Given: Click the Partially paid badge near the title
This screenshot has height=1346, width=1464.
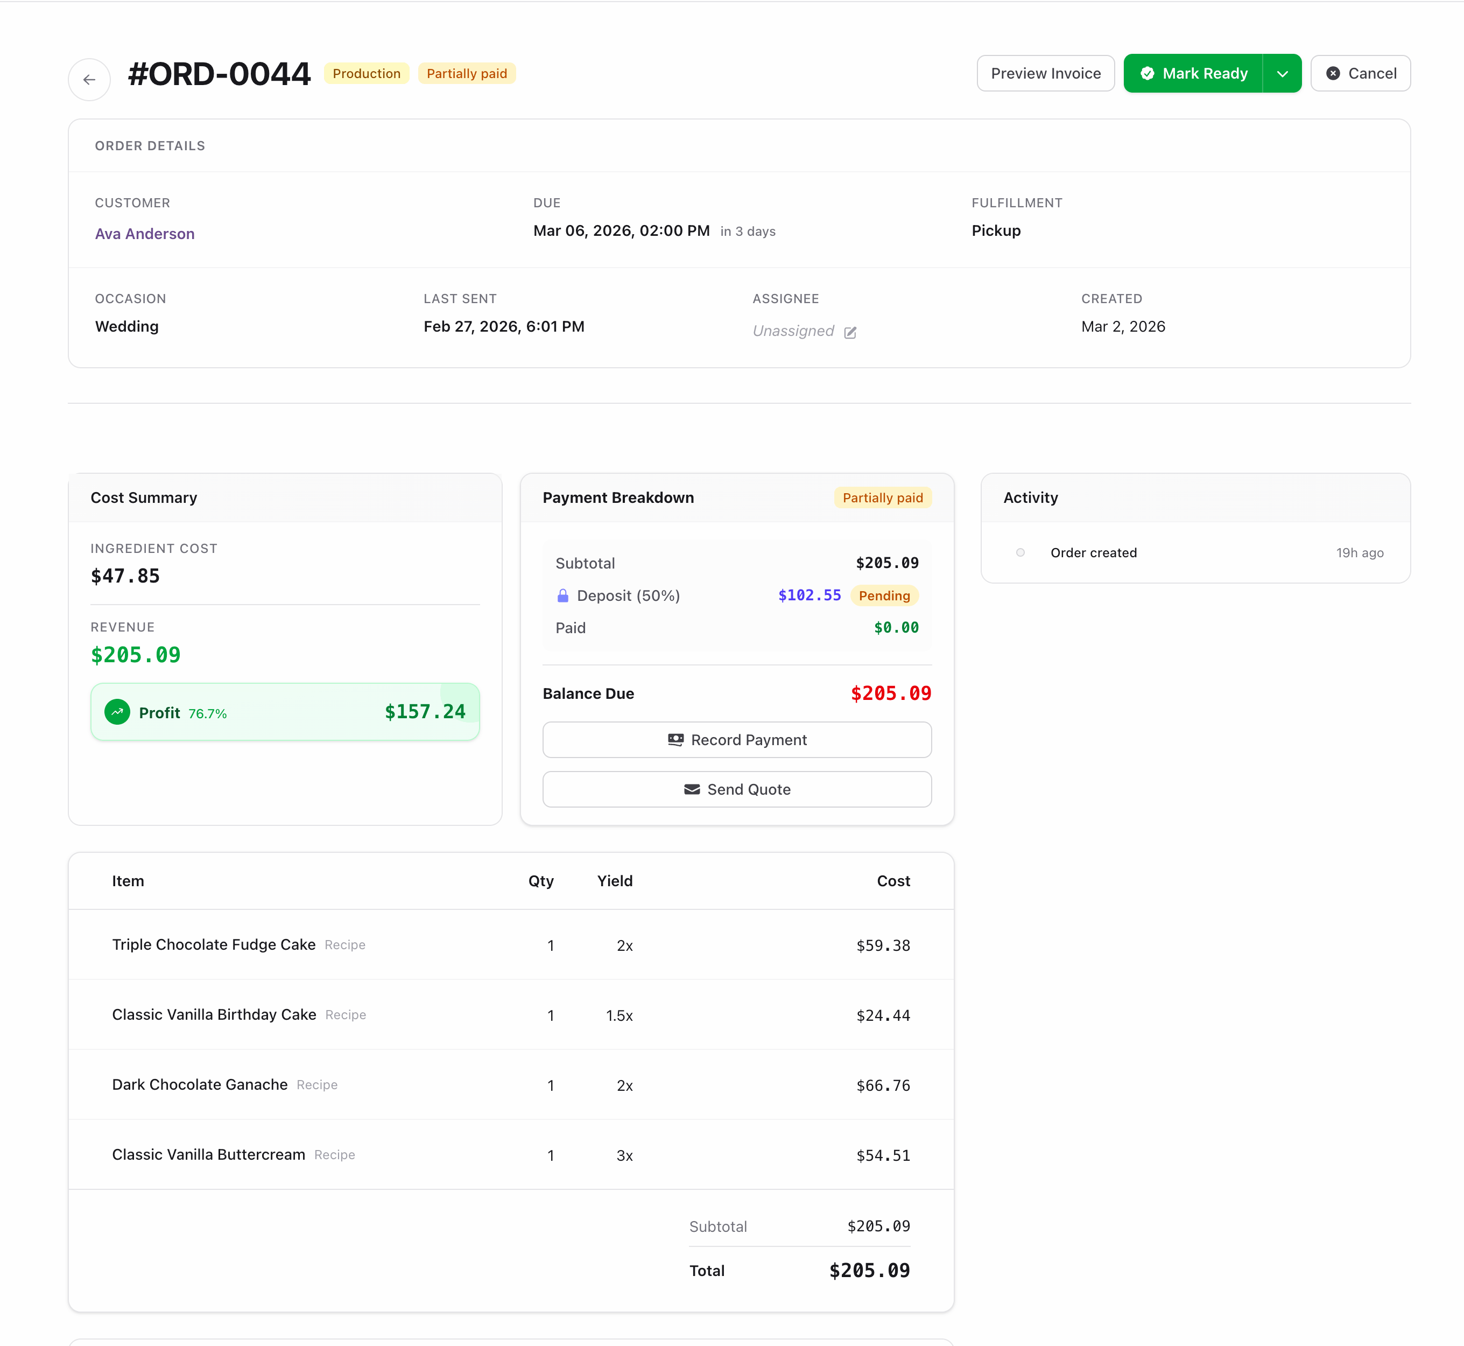Looking at the screenshot, I should [x=467, y=73].
